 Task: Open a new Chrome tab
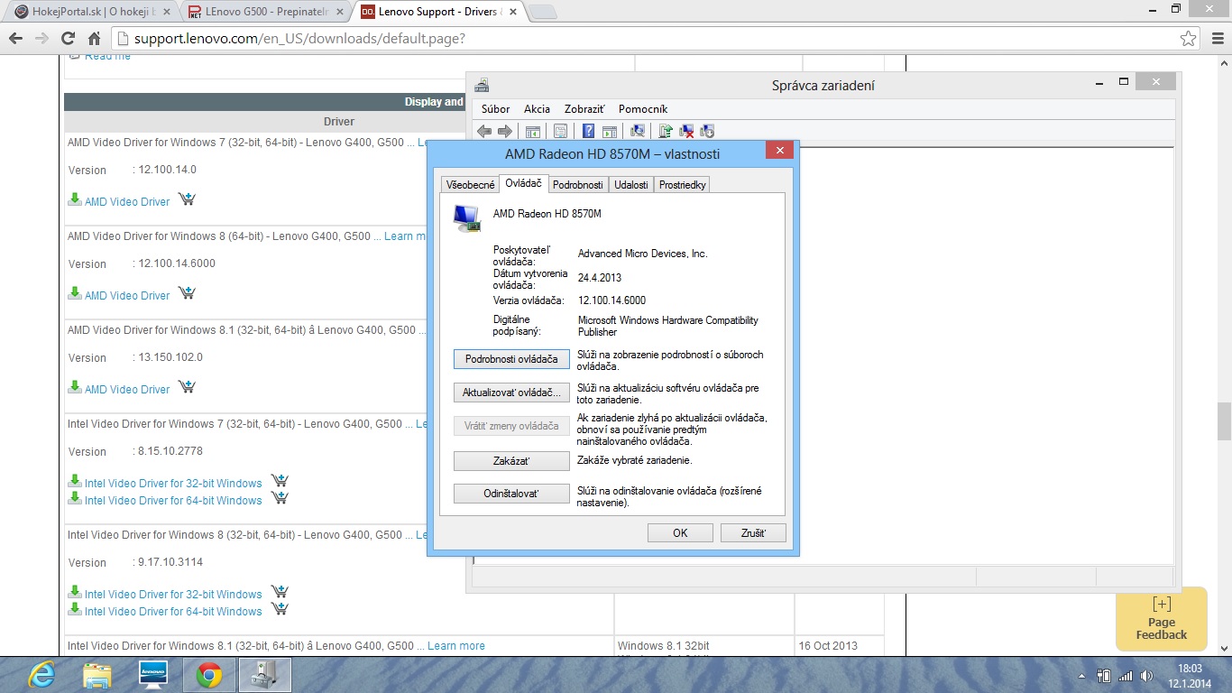pos(542,12)
